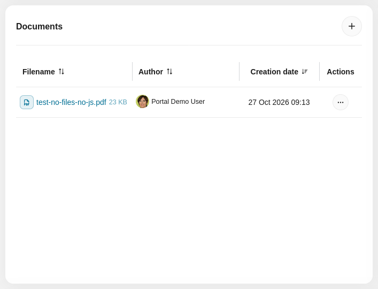Click the 23 KB file size

coord(118,102)
